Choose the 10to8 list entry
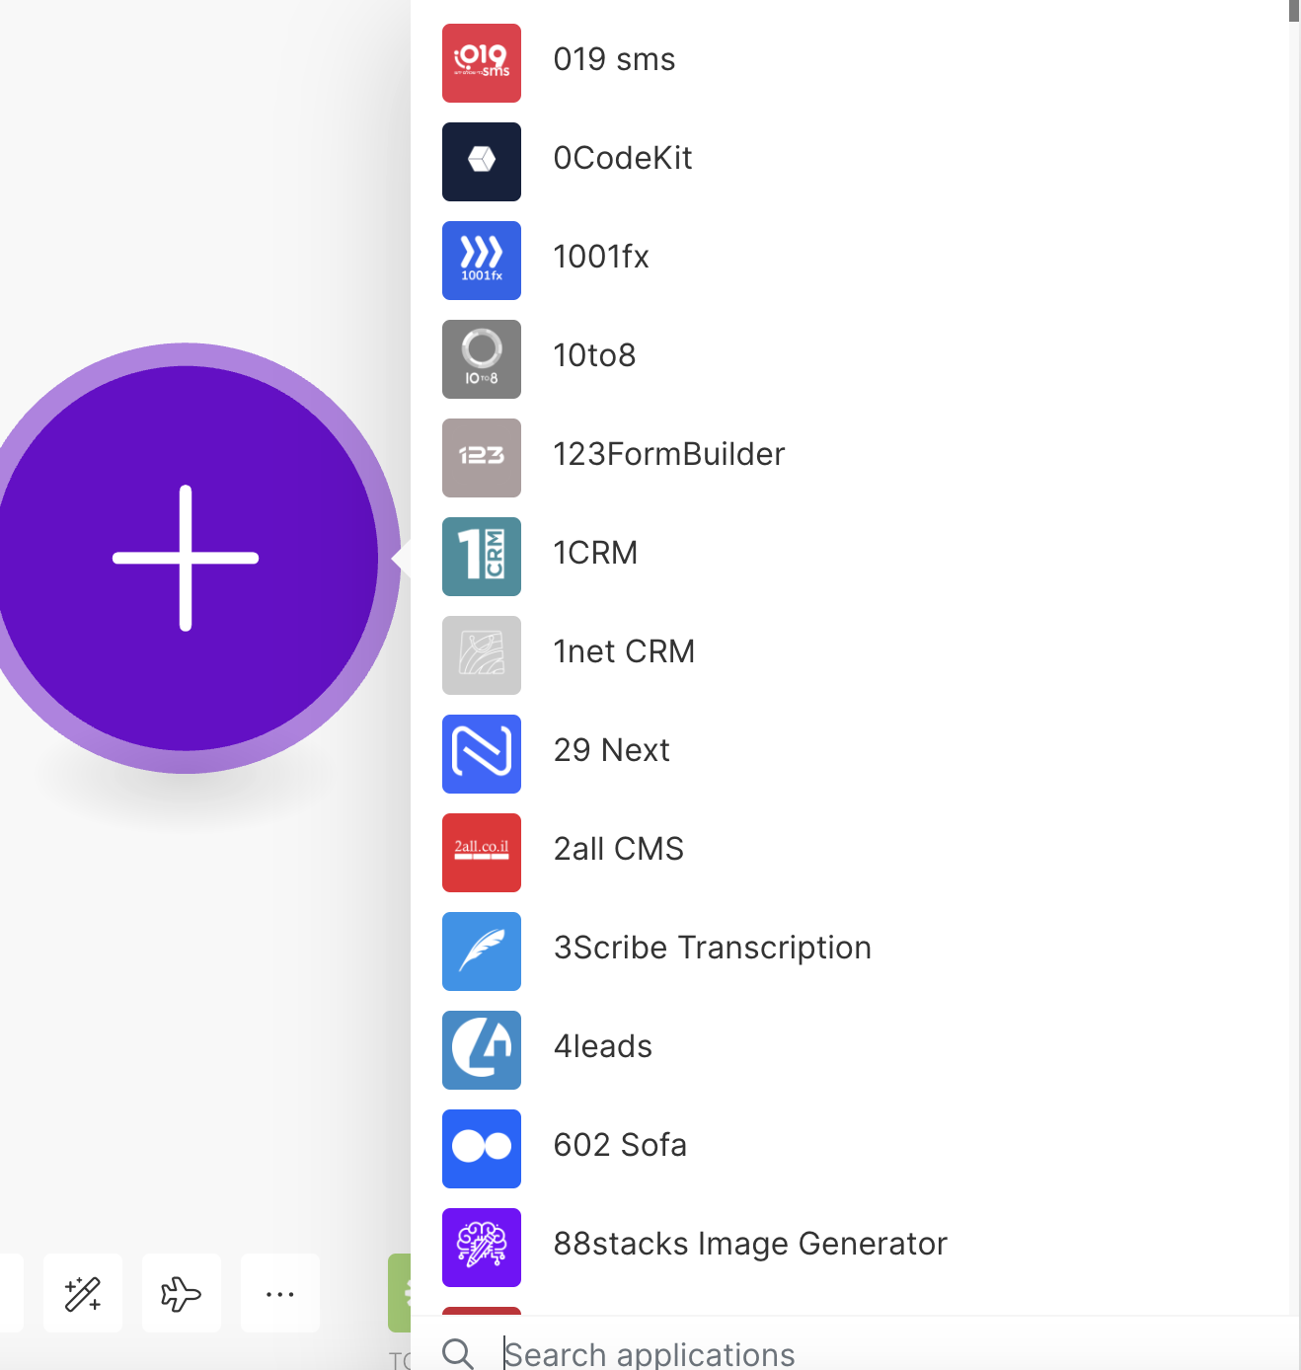The height and width of the screenshot is (1370, 1301). click(594, 355)
